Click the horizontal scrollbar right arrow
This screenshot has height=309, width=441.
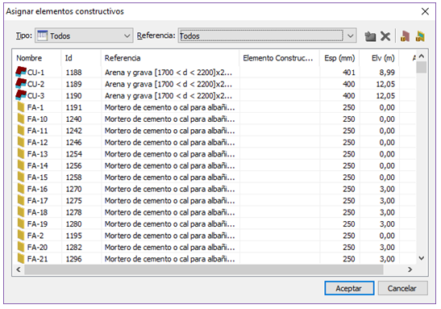pos(410,269)
